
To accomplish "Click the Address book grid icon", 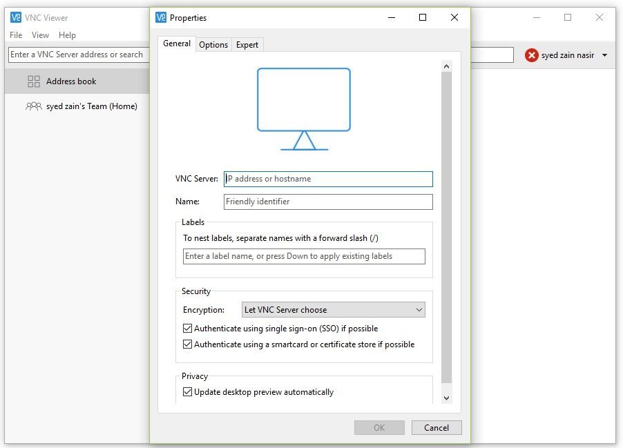I will (x=34, y=81).
